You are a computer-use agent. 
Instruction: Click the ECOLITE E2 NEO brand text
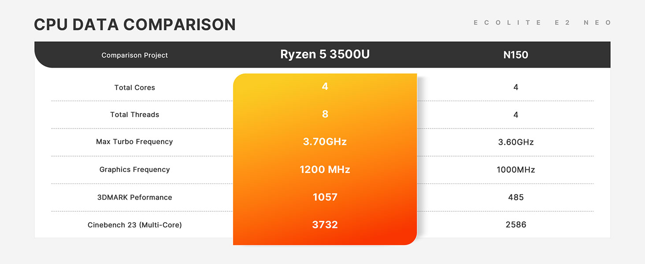[x=542, y=23]
